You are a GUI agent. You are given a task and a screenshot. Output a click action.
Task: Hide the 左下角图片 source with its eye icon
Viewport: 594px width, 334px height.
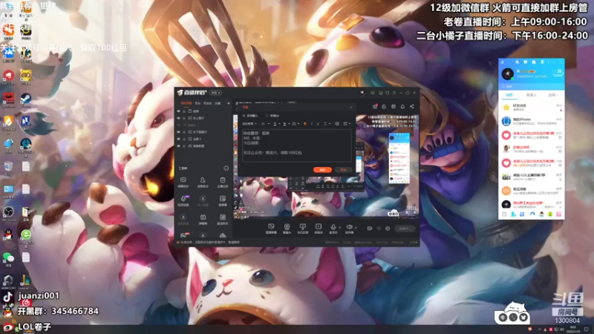(x=179, y=132)
